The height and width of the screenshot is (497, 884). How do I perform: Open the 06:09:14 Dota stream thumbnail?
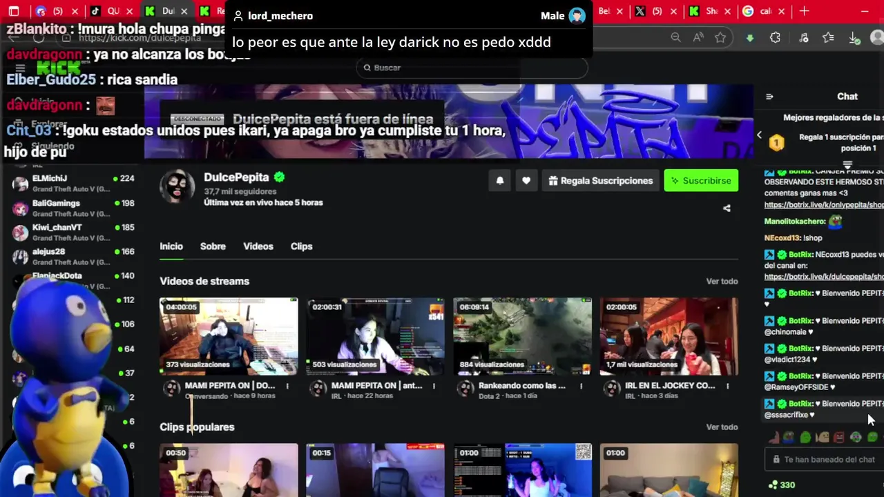coord(522,336)
